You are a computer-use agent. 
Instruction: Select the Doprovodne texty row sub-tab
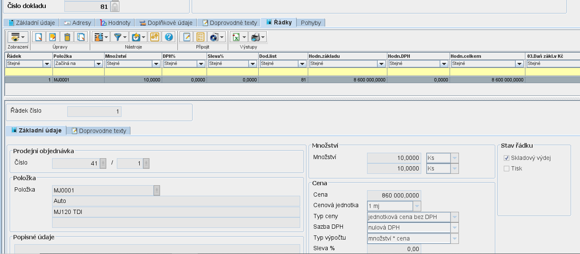(99, 131)
